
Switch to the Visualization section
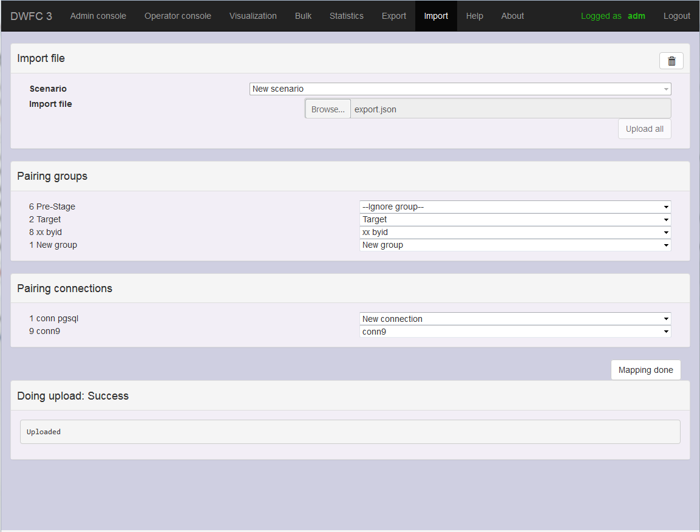pyautogui.click(x=253, y=16)
